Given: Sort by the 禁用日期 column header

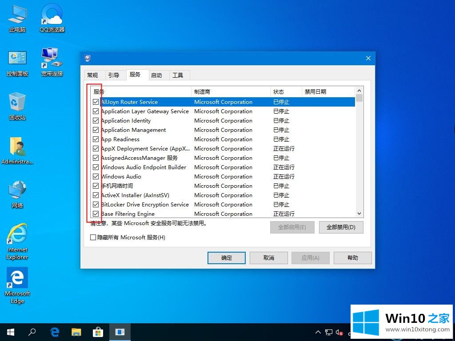Looking at the screenshot, I should 328,92.
